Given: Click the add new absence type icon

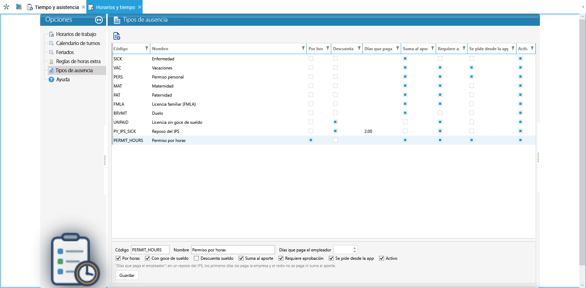Looking at the screenshot, I should tap(117, 36).
